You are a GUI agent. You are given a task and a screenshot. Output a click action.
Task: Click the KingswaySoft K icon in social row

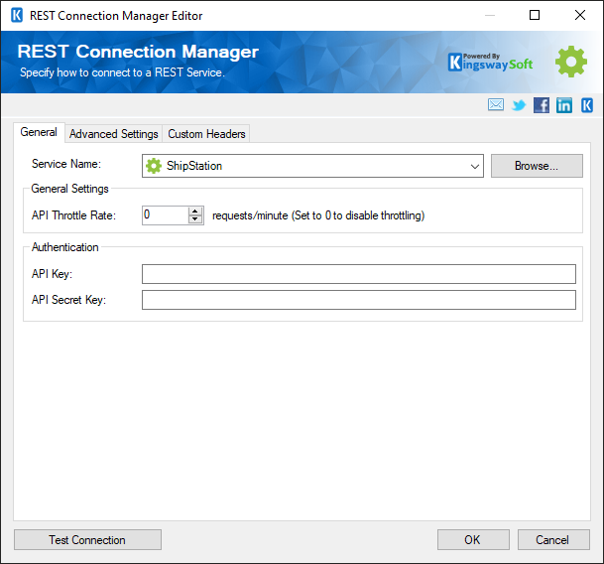click(x=587, y=105)
